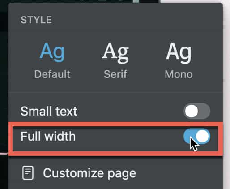Image resolution: width=230 pixels, height=189 pixels.
Task: Open the Customize page menu entry
Action: [x=79, y=173]
